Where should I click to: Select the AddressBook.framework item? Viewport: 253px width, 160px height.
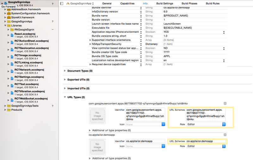pos(26,9)
